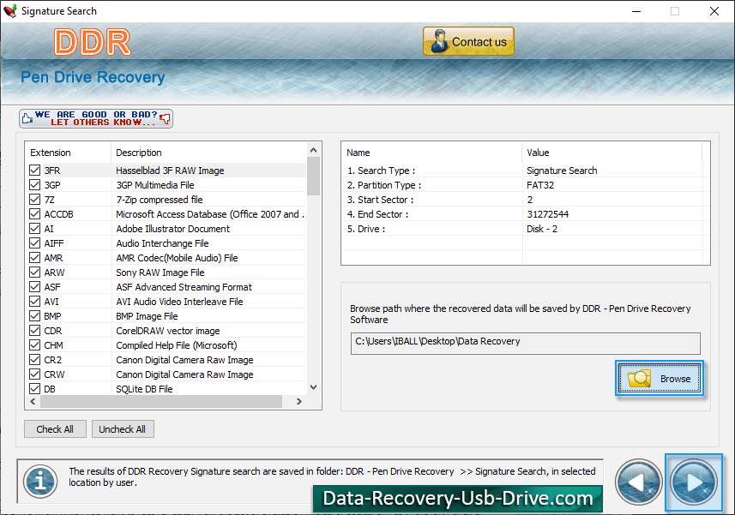Click the horizontal scrollbar thumb under extension list
Screen dimensions: 735x515
[x=161, y=401]
